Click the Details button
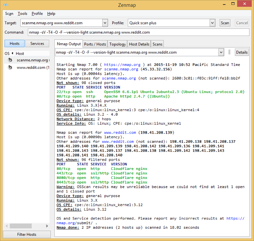The height and width of the screenshot is (241, 254). pyautogui.click(x=242, y=52)
